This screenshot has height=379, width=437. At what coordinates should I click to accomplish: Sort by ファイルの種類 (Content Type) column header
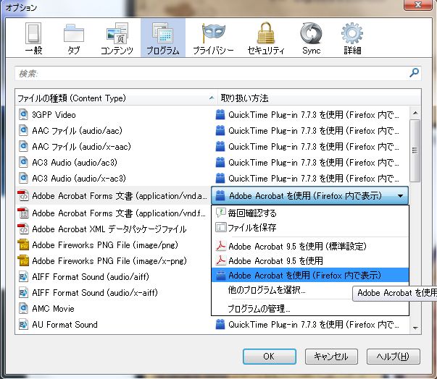pos(116,98)
